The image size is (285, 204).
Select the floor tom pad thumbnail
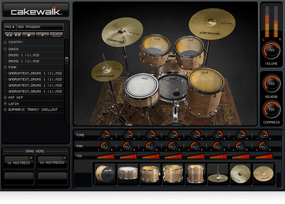coord(195,174)
